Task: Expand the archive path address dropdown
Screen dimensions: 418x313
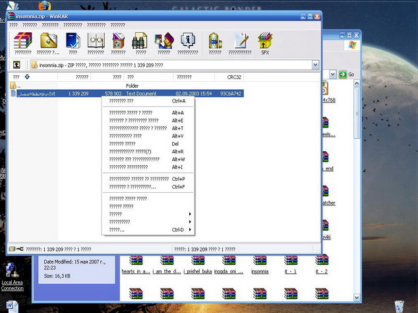Action: click(315, 65)
